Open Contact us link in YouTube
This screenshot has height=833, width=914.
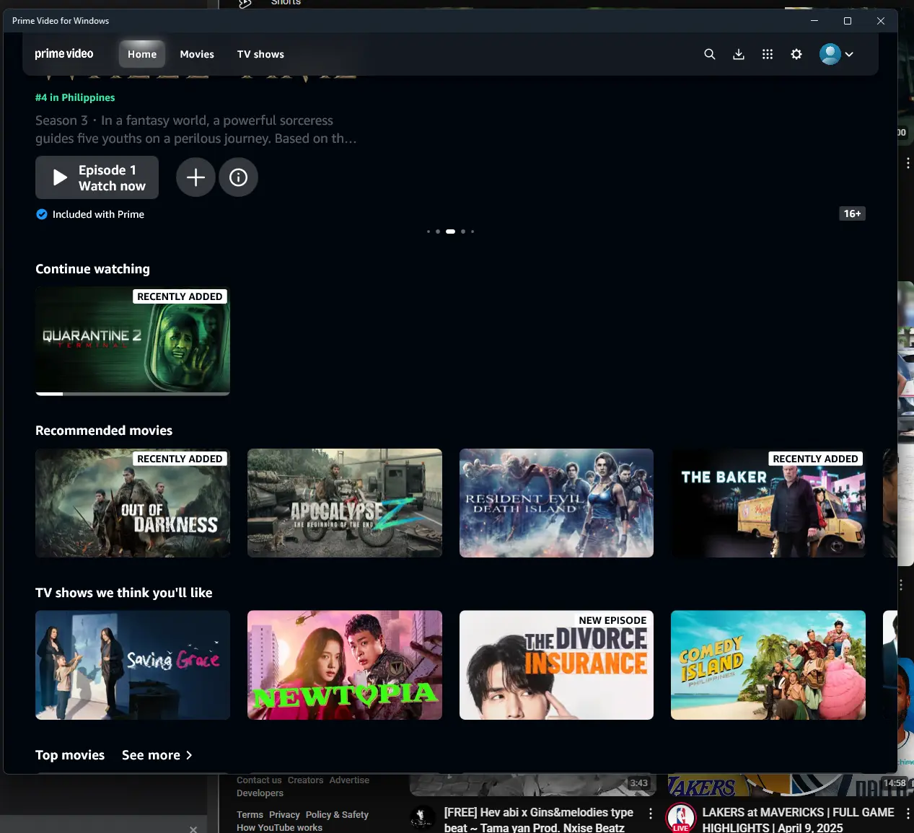[259, 780]
